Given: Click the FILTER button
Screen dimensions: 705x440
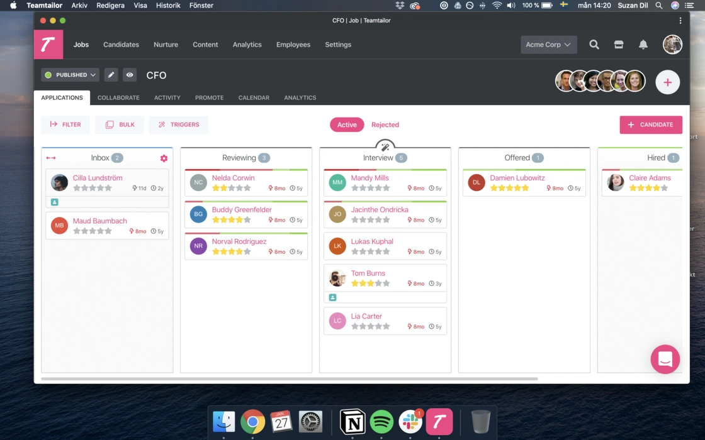Looking at the screenshot, I should pos(65,125).
